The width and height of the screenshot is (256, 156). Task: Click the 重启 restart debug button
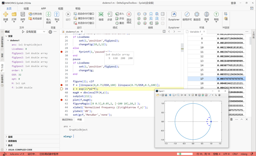[x=120, y=23]
